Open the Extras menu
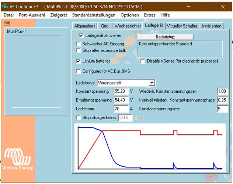 [150, 15]
